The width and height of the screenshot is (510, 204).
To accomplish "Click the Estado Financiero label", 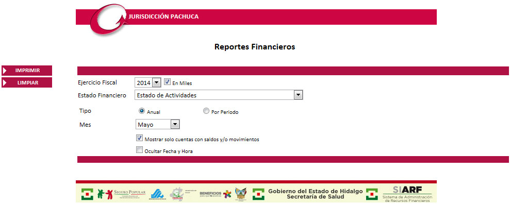I will 102,95.
